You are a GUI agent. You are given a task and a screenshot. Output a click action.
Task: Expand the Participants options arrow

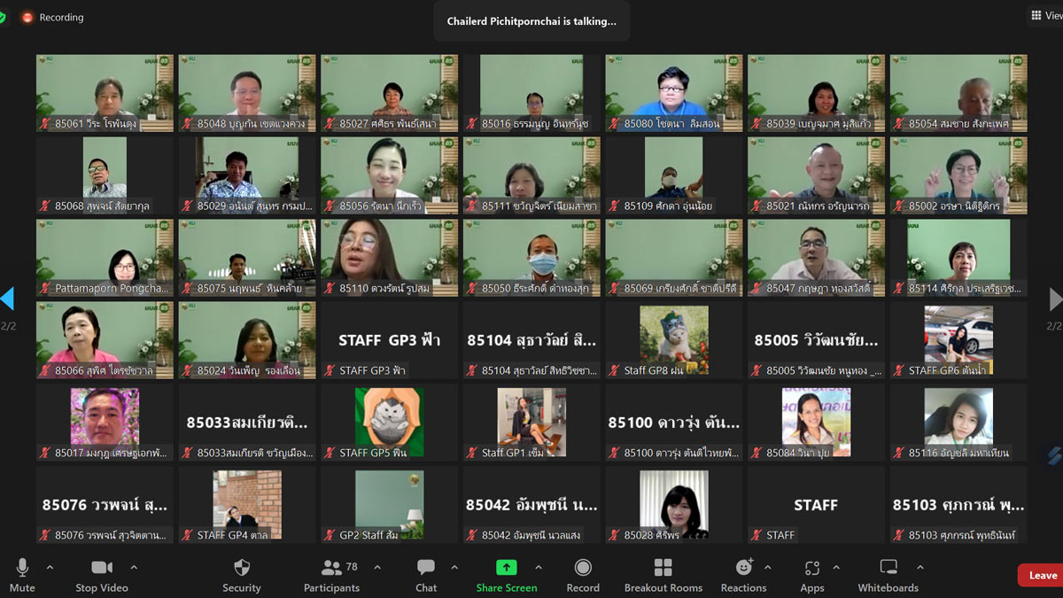(377, 567)
